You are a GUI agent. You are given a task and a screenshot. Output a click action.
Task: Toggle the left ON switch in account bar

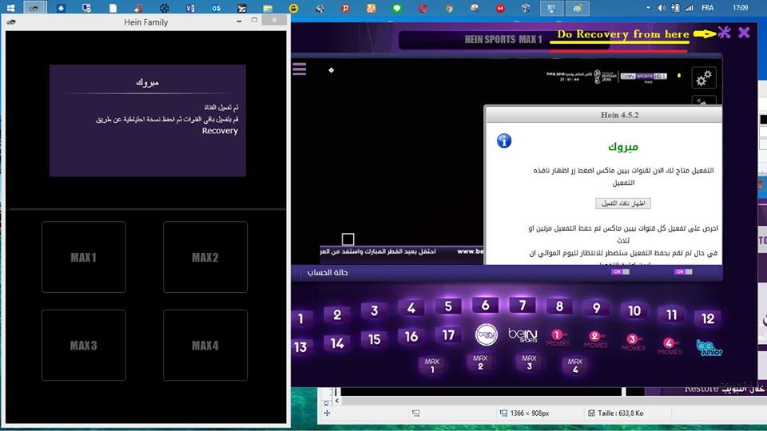coord(620,271)
